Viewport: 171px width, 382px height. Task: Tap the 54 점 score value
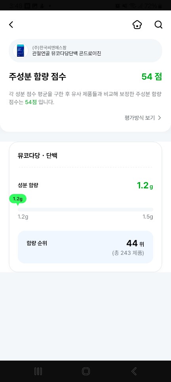coord(152,77)
